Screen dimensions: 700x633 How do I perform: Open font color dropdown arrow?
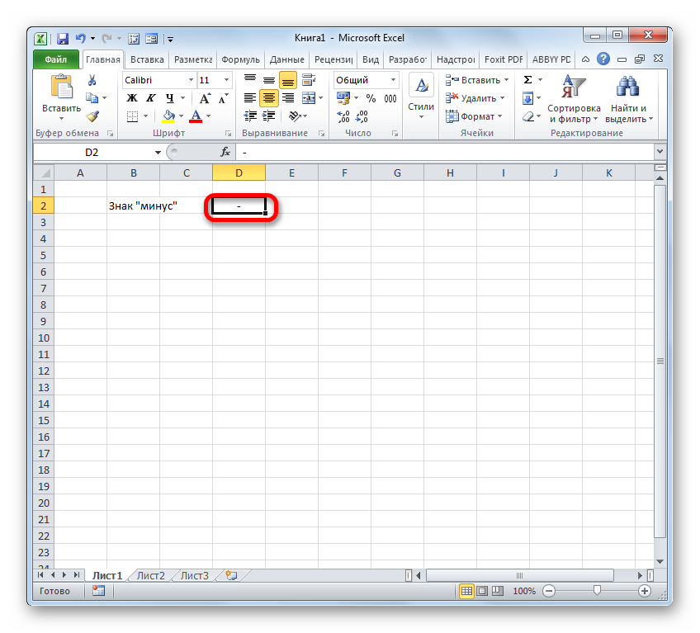(x=209, y=116)
